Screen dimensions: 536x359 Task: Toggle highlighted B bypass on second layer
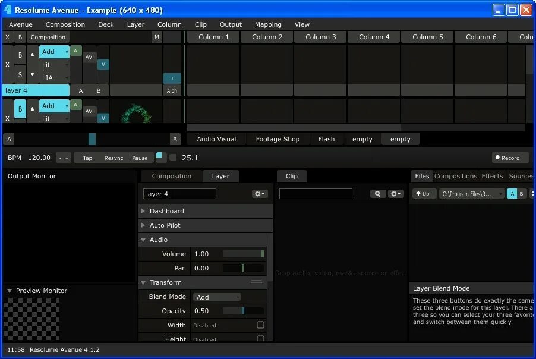20,109
